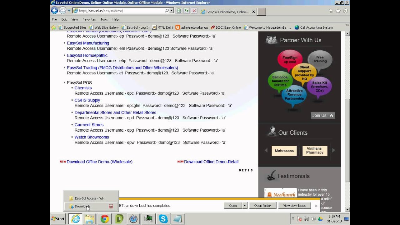The height and width of the screenshot is (225, 400).
Task: Open the Windows Start button
Action: [58, 219]
